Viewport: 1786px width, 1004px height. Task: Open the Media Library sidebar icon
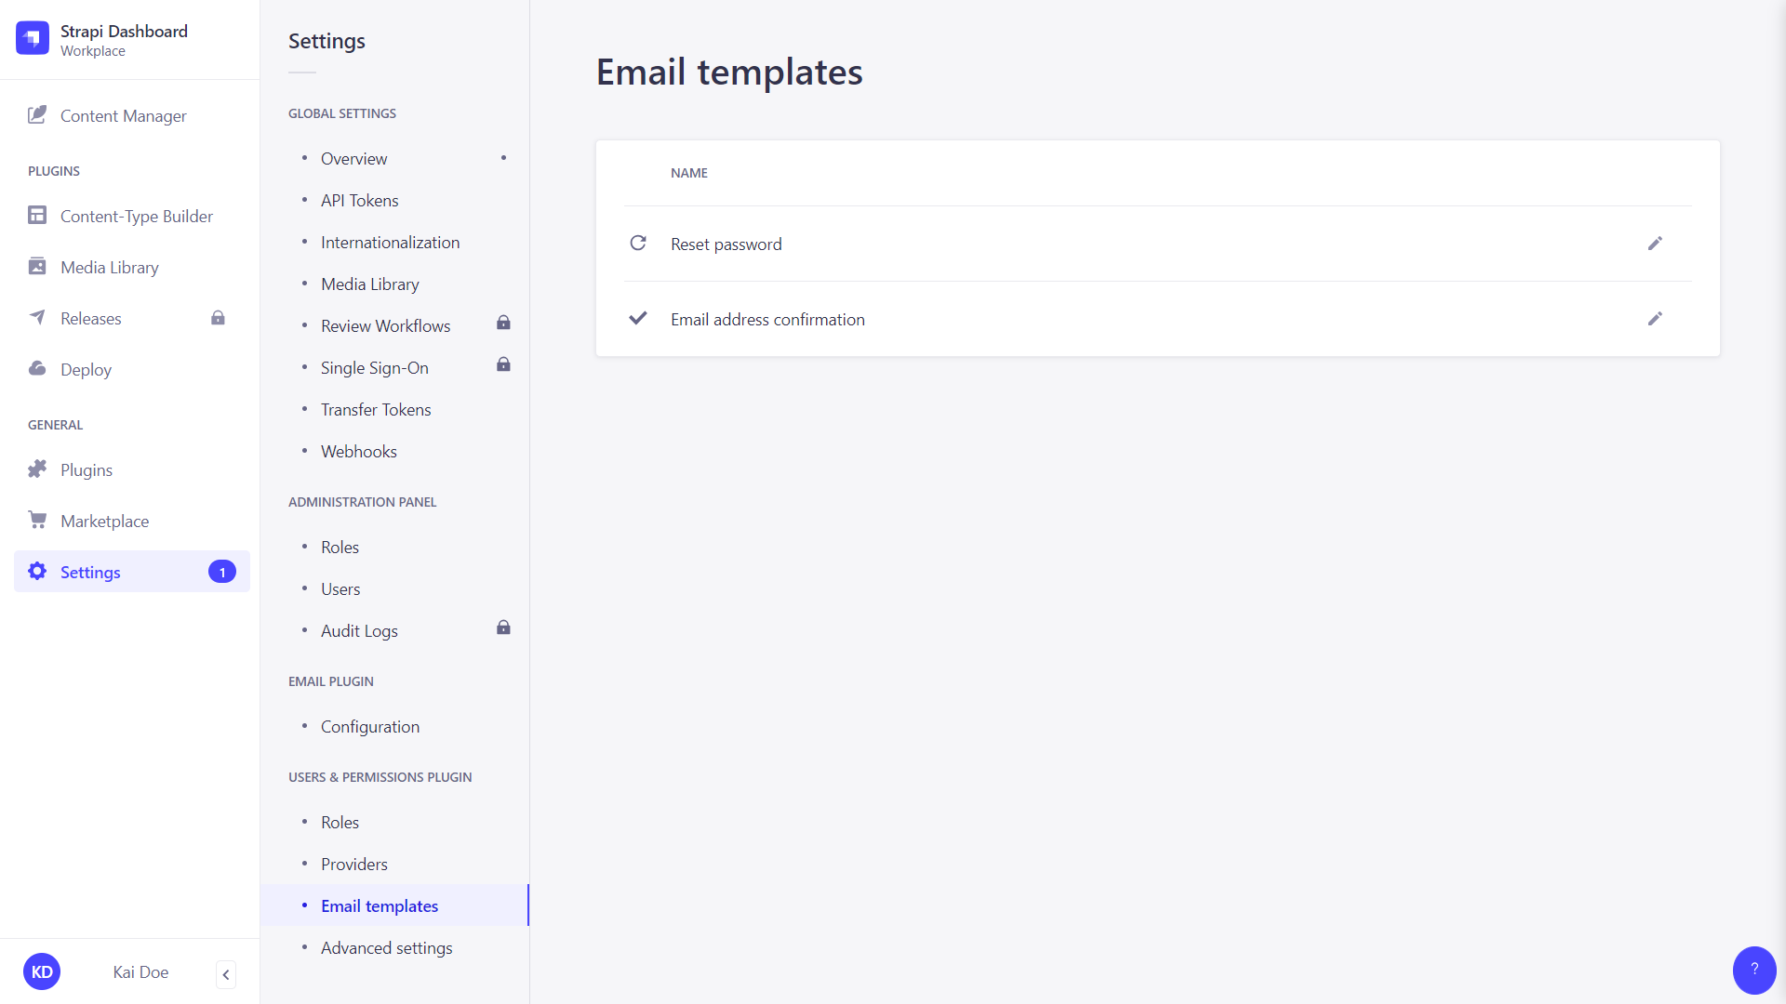click(x=37, y=267)
